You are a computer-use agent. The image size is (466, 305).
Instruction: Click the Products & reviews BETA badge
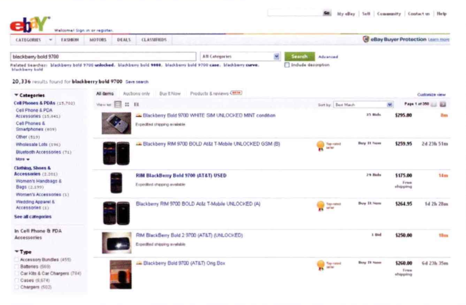pos(237,93)
